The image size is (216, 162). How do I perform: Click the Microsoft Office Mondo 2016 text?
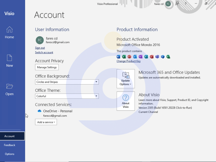pos(138,45)
